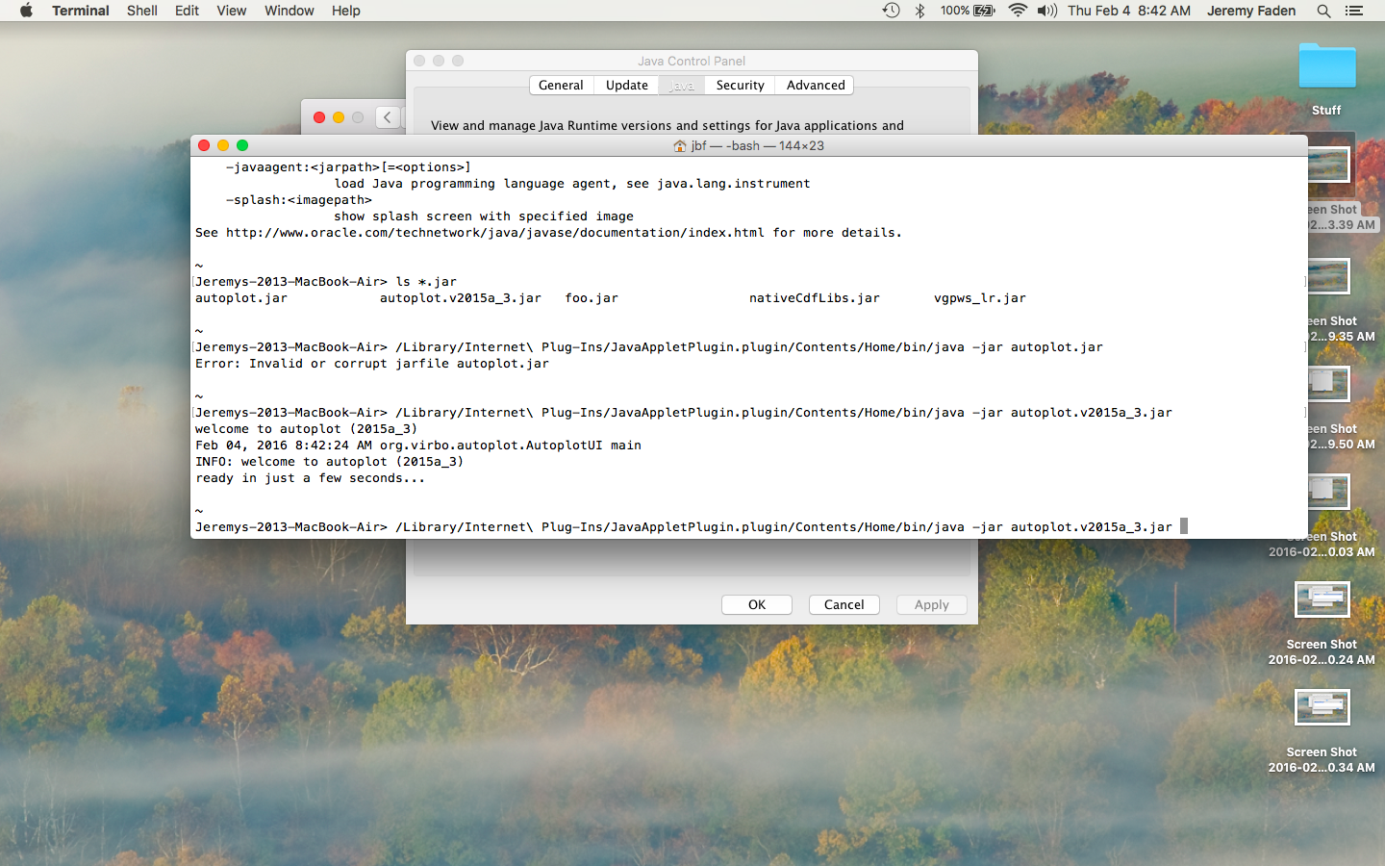
Task: Click the Wi-Fi menu bar icon
Action: 1018,11
